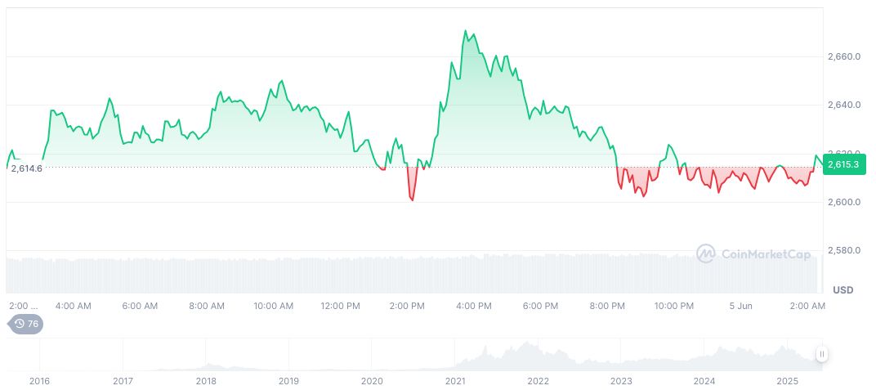Click the 10:00 PM time axis label
This screenshot has height=390, width=876.
673,306
